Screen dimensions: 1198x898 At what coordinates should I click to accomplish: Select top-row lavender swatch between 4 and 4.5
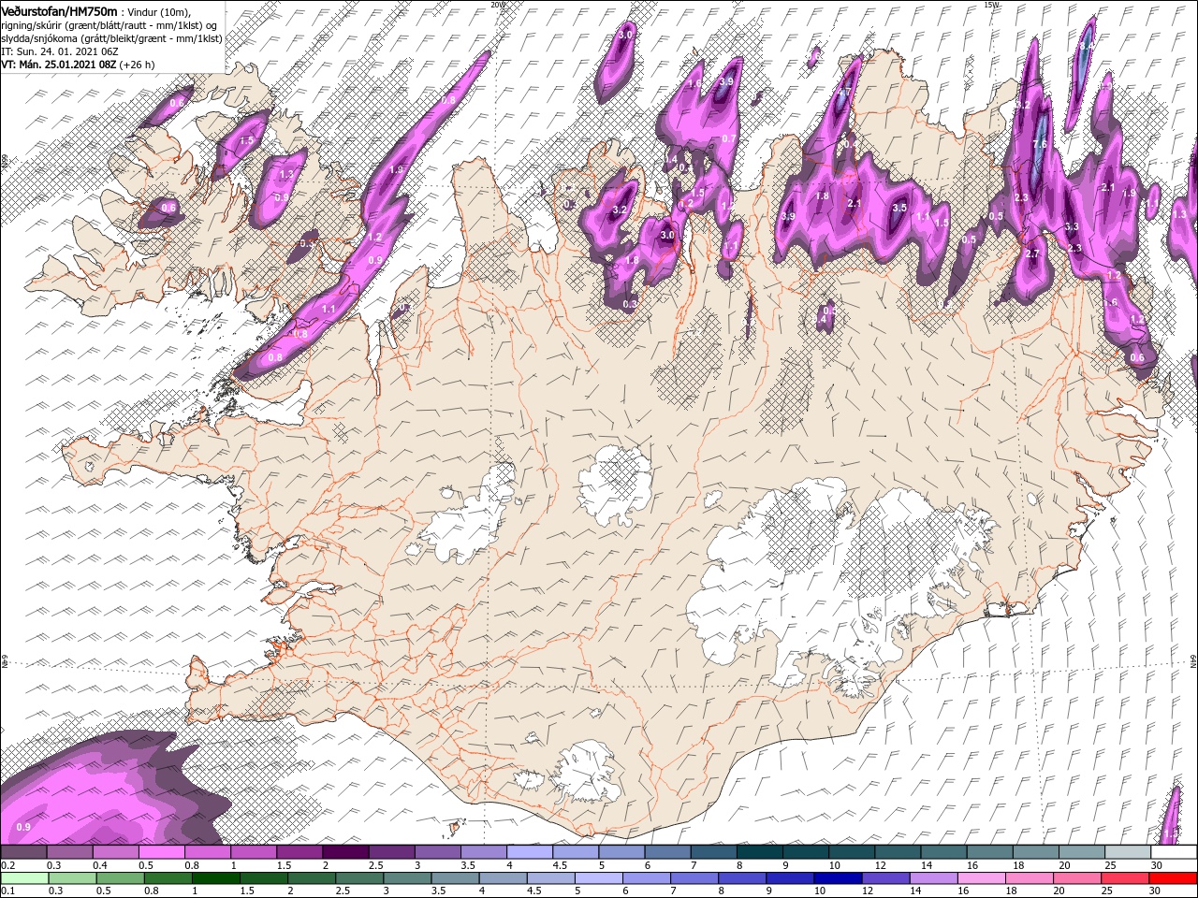tap(530, 851)
